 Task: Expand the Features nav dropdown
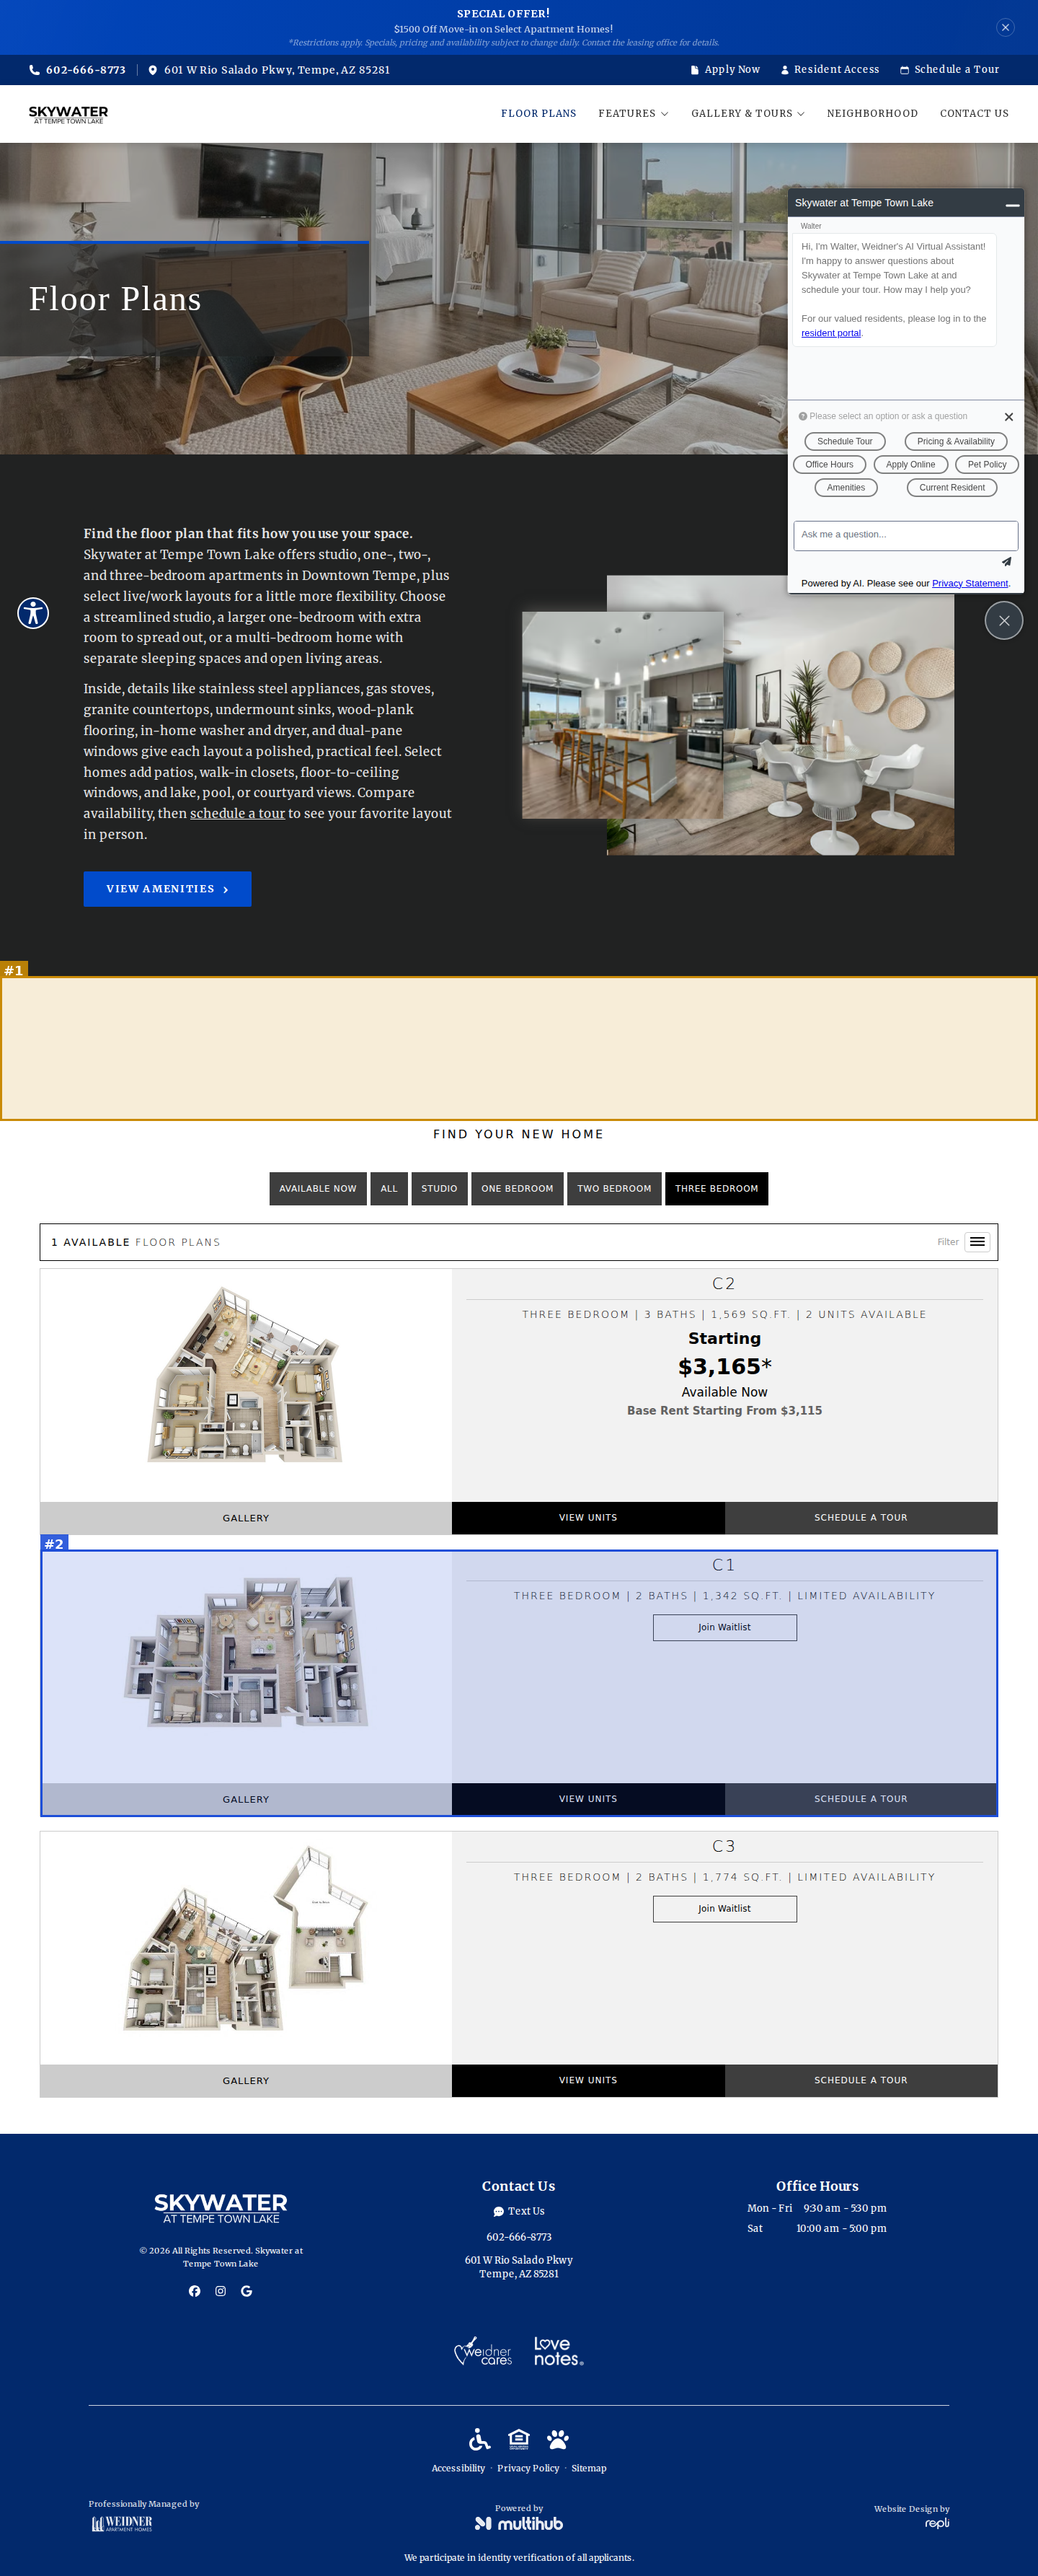tap(634, 114)
